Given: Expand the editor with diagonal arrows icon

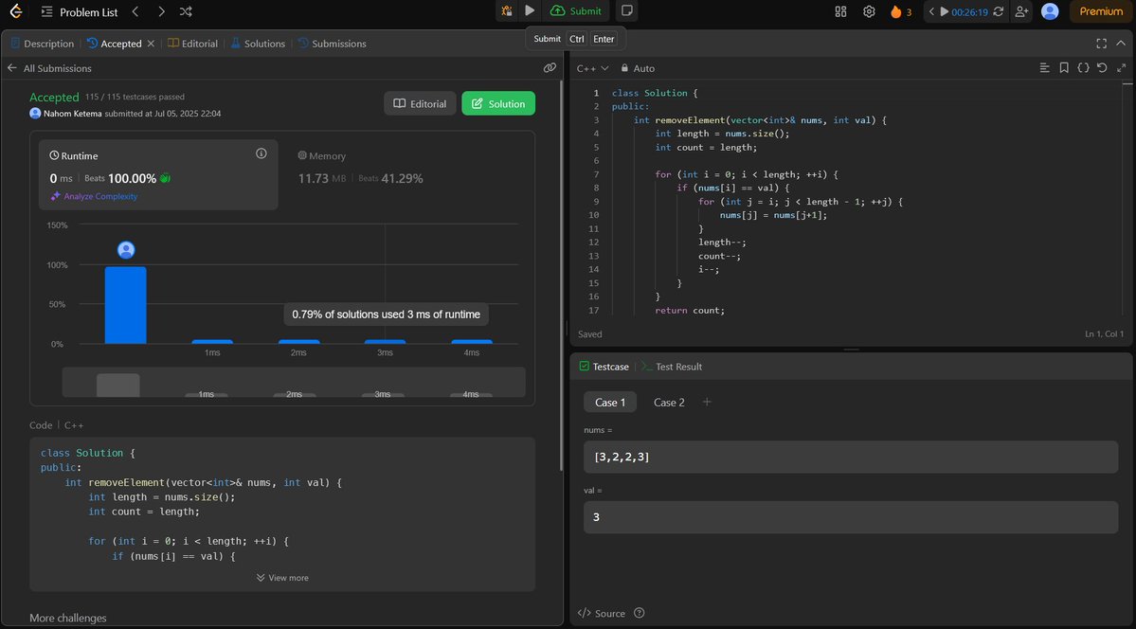Looking at the screenshot, I should coord(1122,67).
